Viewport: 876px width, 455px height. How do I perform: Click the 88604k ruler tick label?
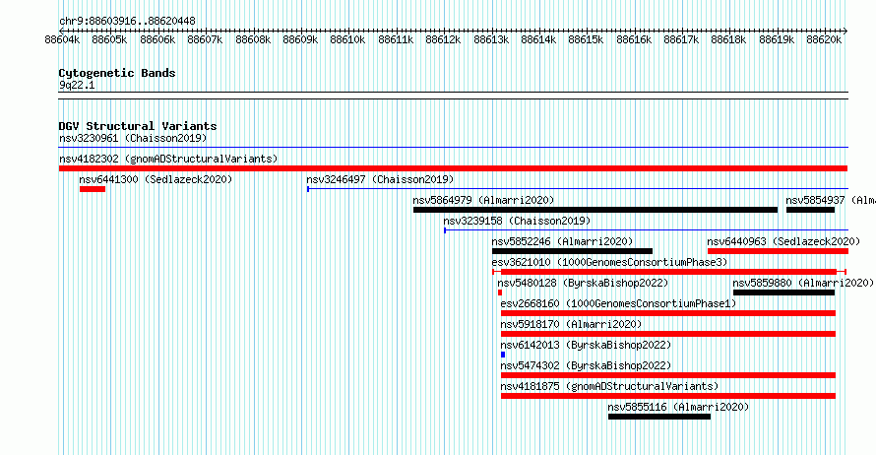tap(62, 40)
